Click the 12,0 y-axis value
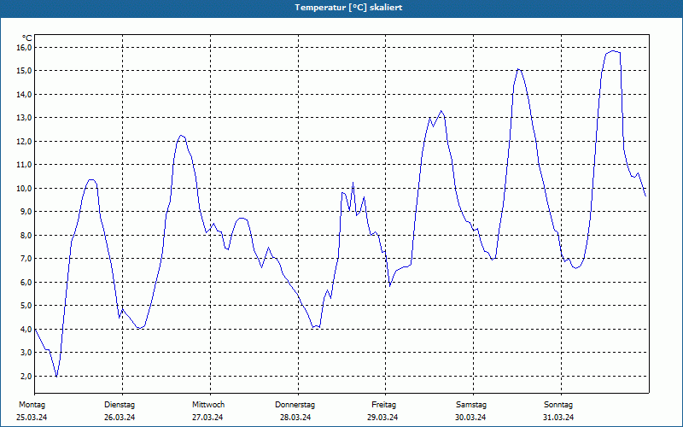The width and height of the screenshot is (683, 427). pyautogui.click(x=25, y=142)
